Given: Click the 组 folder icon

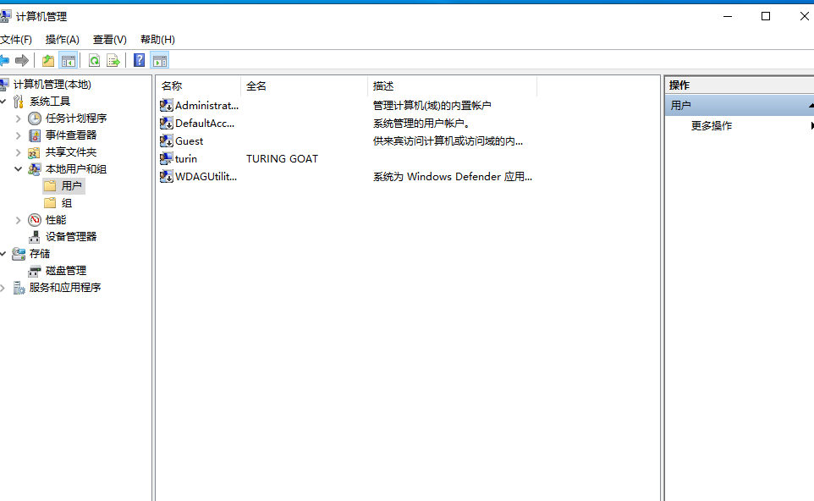Looking at the screenshot, I should (x=50, y=203).
